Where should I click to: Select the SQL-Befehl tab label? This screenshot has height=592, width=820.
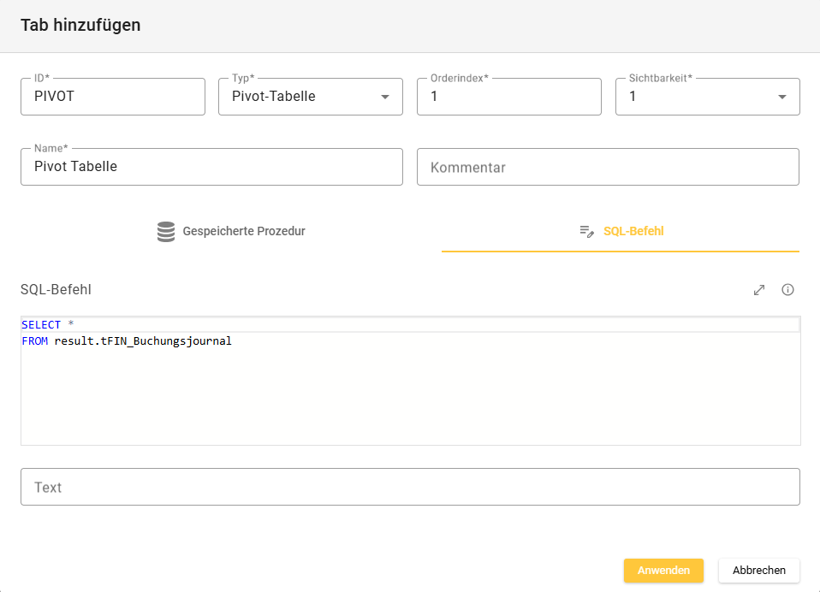pos(633,231)
